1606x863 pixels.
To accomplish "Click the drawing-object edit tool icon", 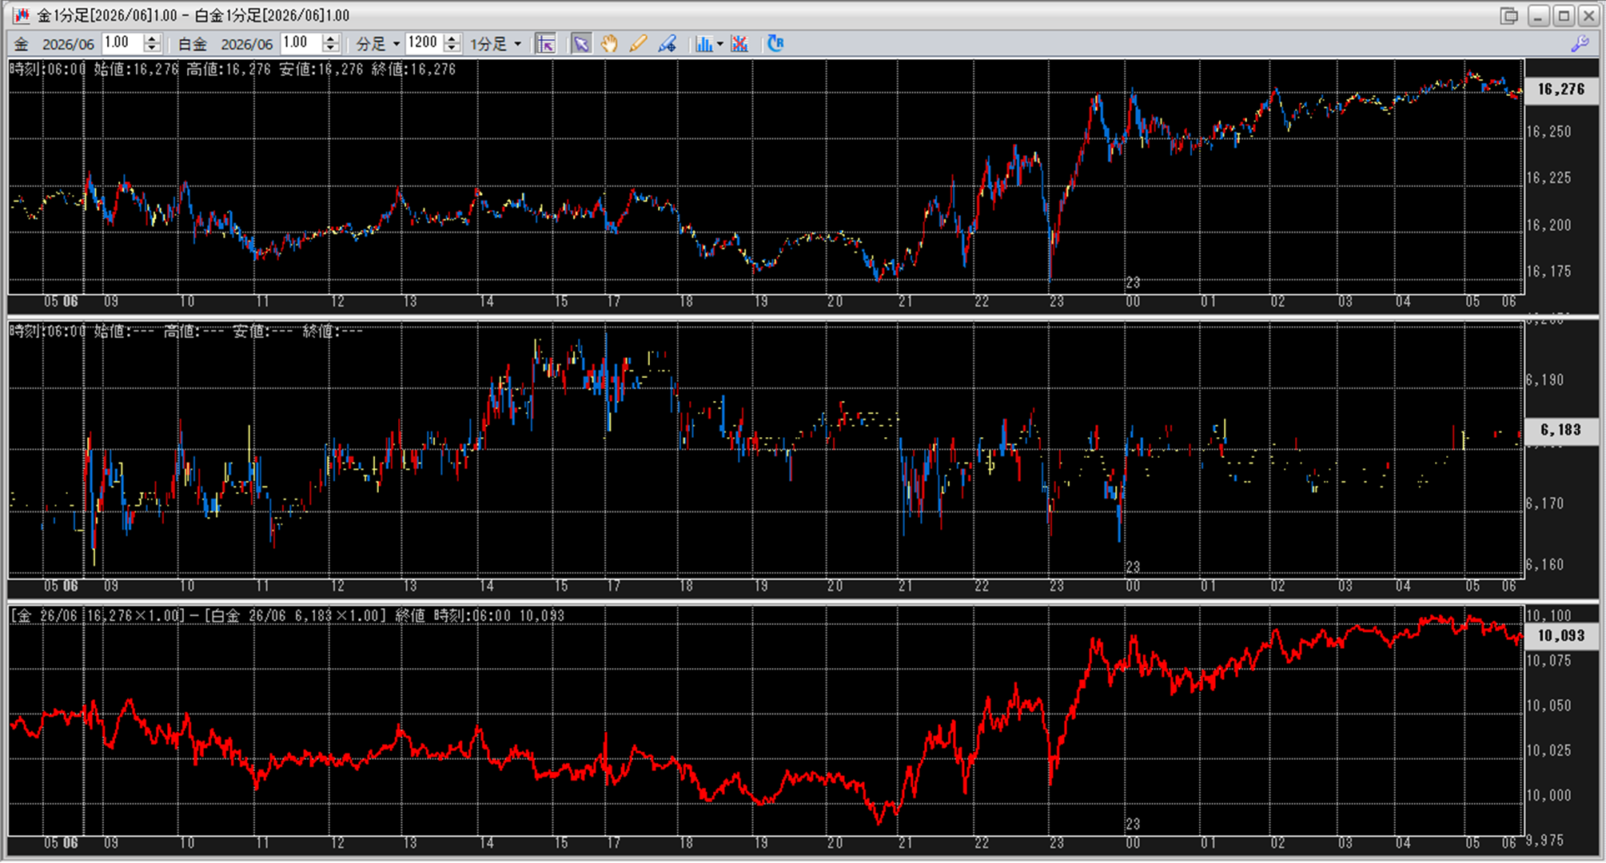I will (x=668, y=44).
